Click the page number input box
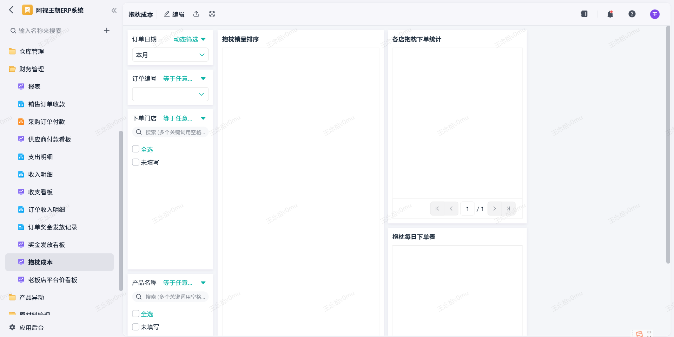 [x=467, y=209]
